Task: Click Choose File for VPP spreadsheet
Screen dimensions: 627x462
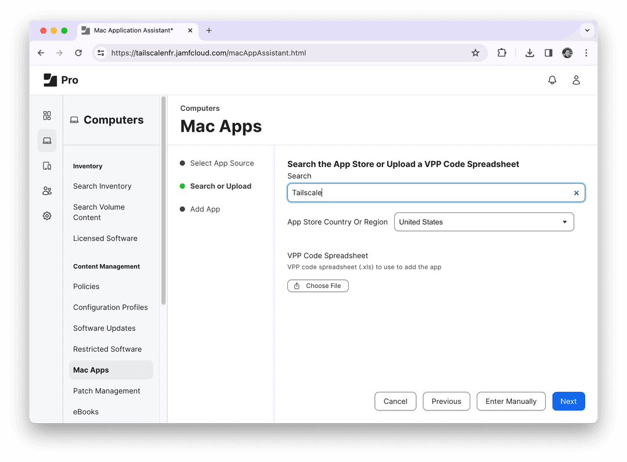Action: tap(318, 286)
